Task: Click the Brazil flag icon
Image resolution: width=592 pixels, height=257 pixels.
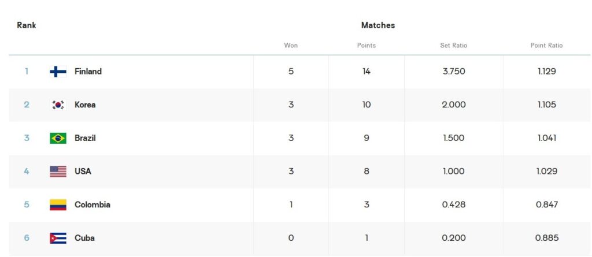Action: point(58,138)
